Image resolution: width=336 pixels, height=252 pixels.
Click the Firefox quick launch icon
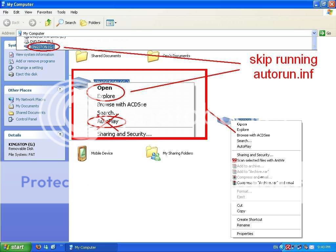(38, 247)
